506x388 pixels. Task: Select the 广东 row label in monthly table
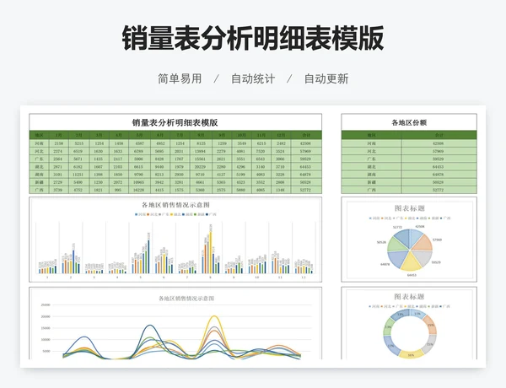[x=39, y=159]
